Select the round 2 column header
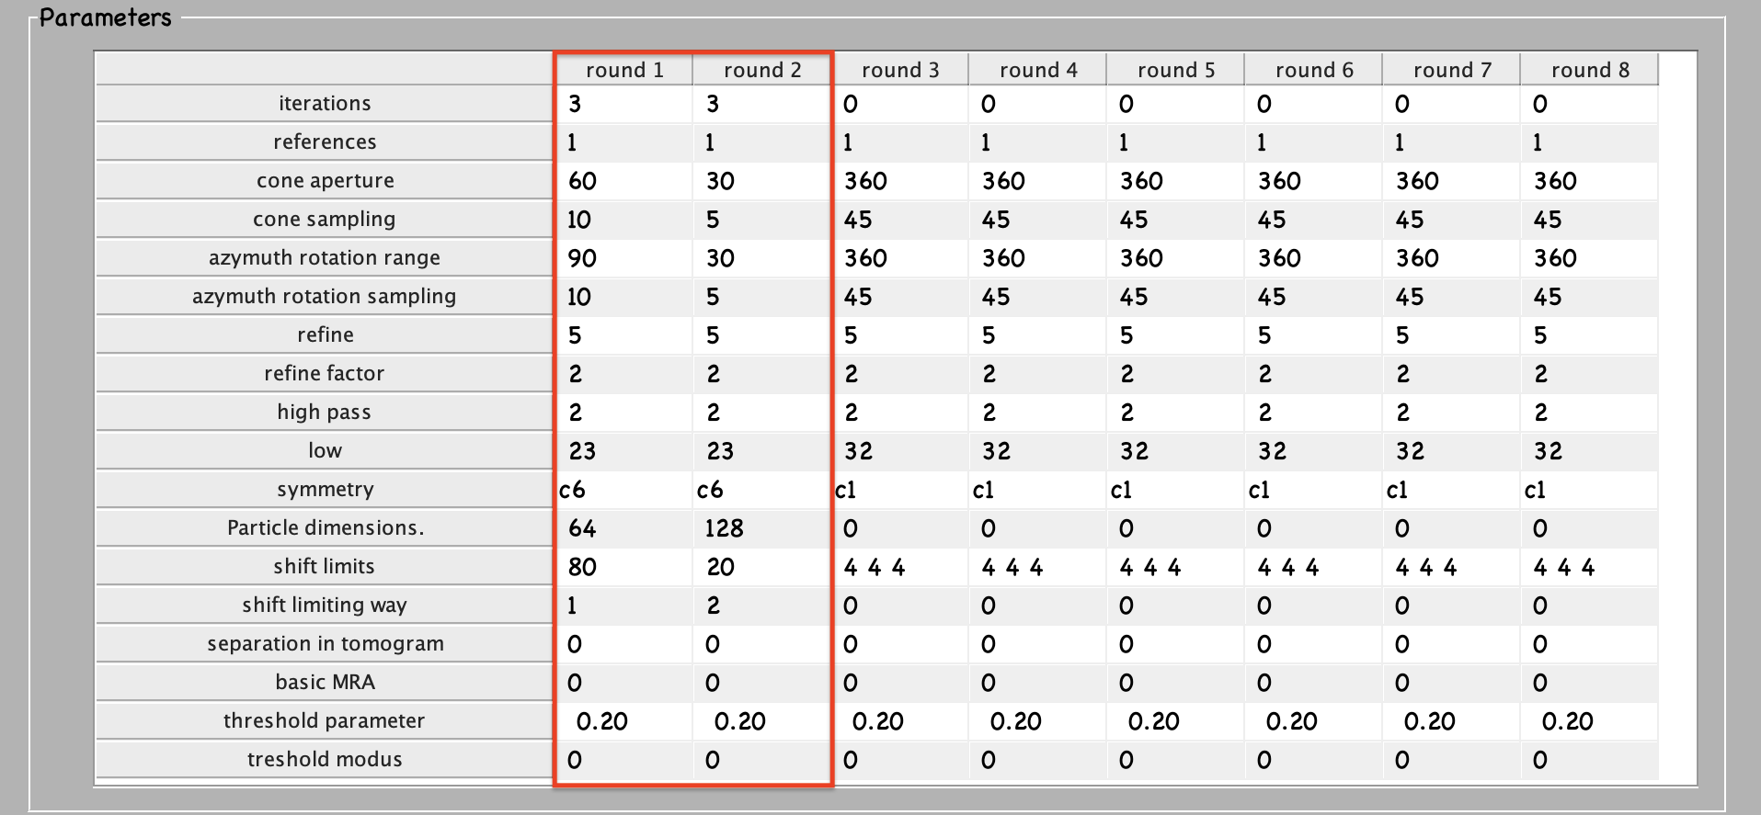Image resolution: width=1761 pixels, height=815 pixels. (762, 70)
